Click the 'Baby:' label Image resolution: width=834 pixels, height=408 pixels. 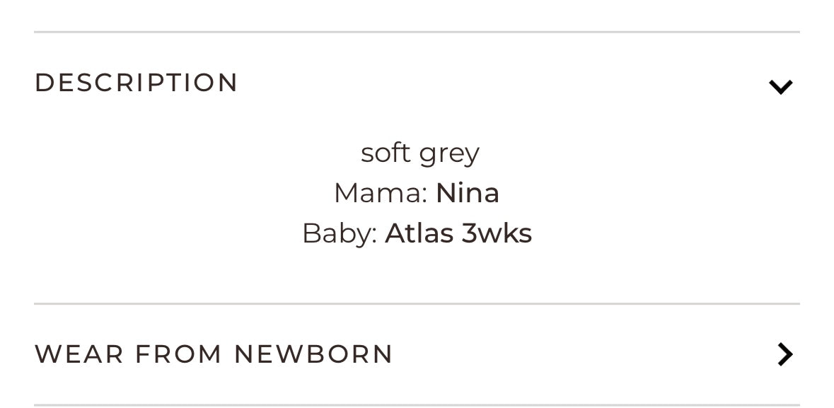(340, 233)
